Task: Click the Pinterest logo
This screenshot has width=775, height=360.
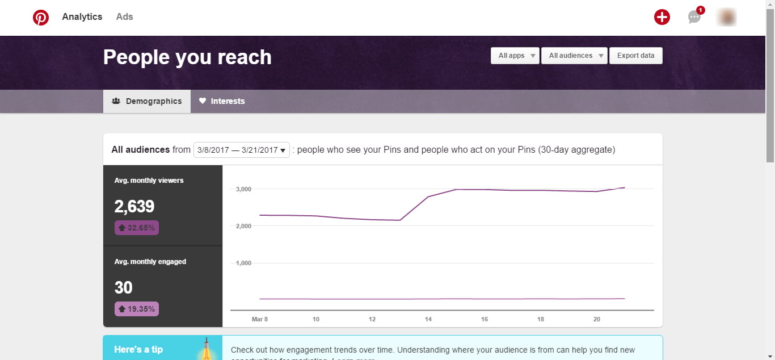Action: [x=41, y=18]
